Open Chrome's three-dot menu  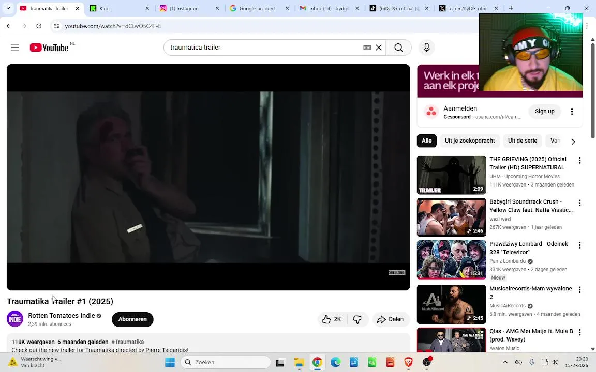click(x=587, y=26)
